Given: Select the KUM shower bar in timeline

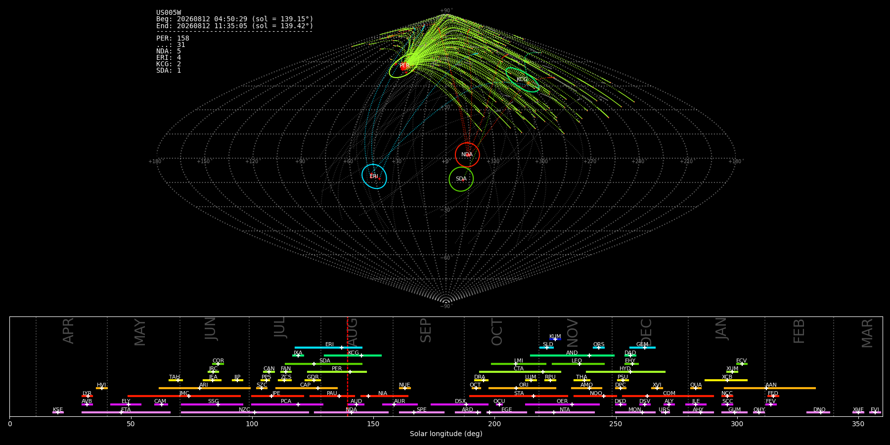Looking at the screenshot, I should 555,339.
